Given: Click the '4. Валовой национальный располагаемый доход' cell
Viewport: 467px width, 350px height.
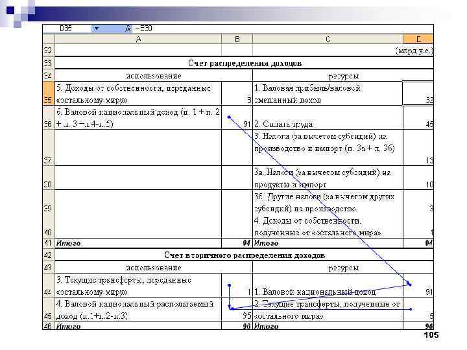Looking at the screenshot, I should click(x=138, y=310).
